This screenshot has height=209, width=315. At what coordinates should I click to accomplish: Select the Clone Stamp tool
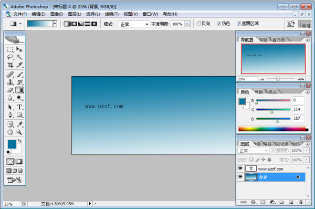click(10, 82)
